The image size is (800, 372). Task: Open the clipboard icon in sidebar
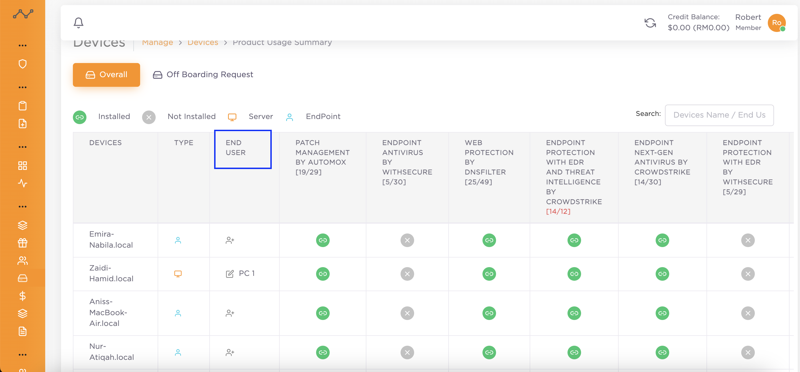pyautogui.click(x=22, y=106)
